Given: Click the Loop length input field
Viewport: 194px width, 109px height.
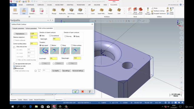Looking at the screenshot, I should click(54, 58).
